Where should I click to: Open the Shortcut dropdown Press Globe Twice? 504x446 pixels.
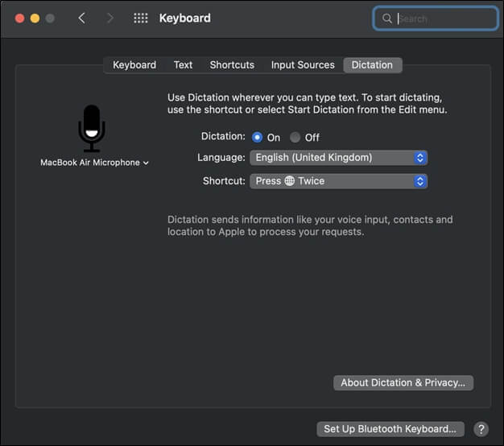[x=338, y=181]
